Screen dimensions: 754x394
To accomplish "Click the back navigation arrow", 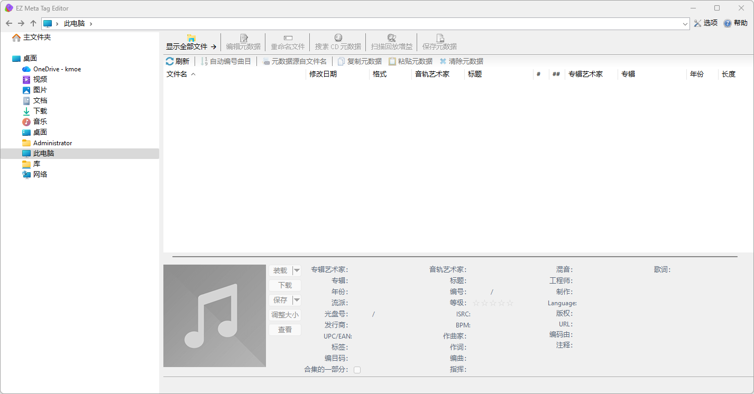I will tap(9, 23).
